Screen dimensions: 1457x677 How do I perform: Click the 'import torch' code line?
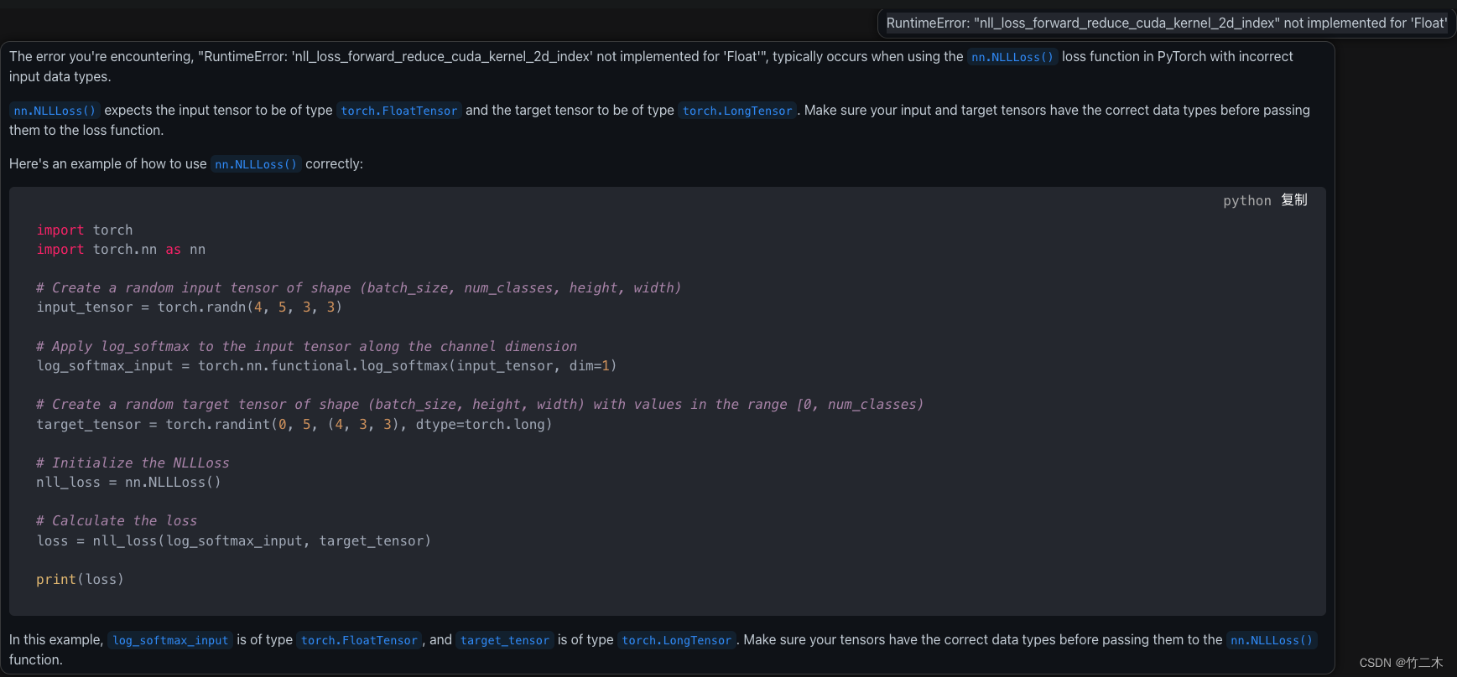85,230
